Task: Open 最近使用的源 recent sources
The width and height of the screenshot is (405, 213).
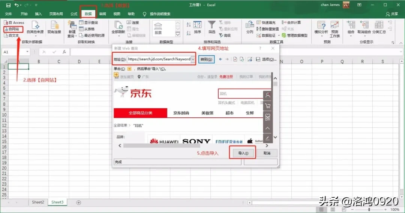Action: [x=92, y=35]
